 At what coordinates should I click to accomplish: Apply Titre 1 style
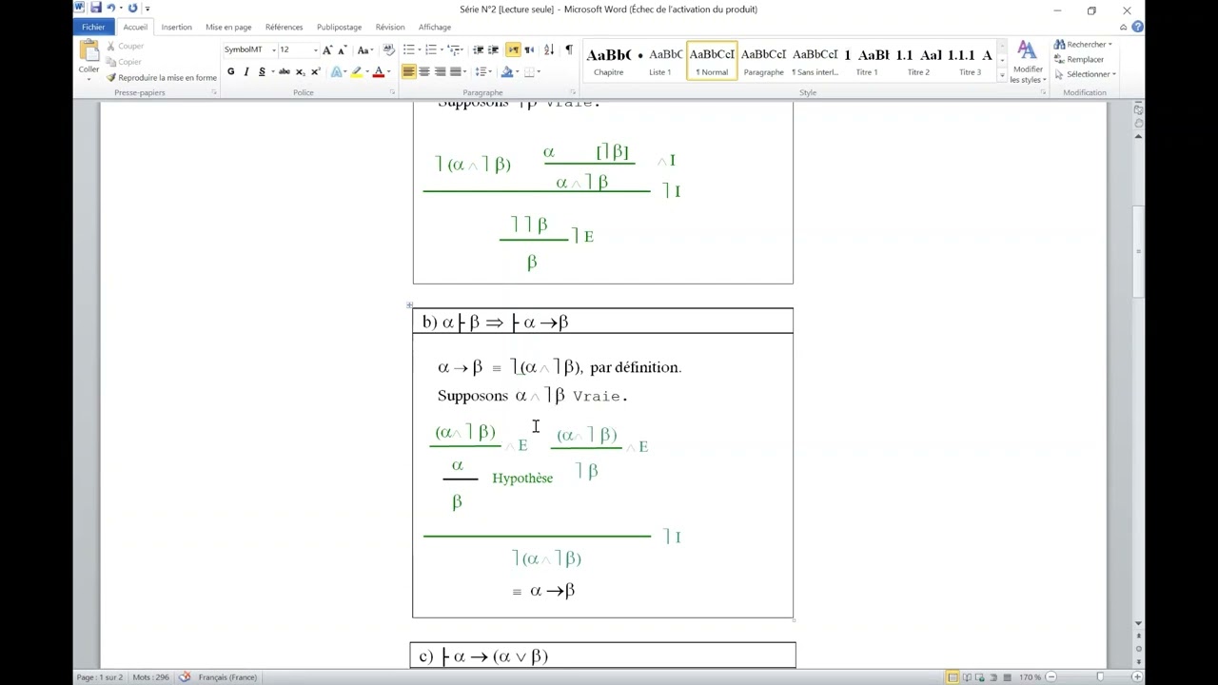(x=866, y=61)
